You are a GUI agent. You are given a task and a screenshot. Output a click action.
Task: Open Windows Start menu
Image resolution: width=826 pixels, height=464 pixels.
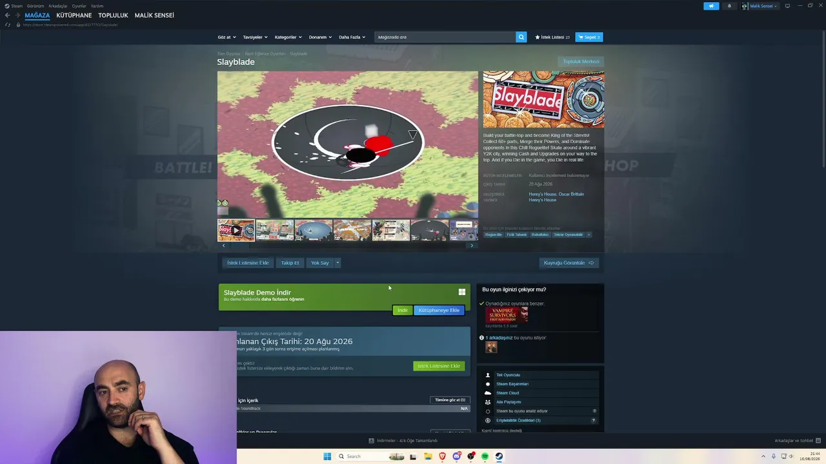327,456
